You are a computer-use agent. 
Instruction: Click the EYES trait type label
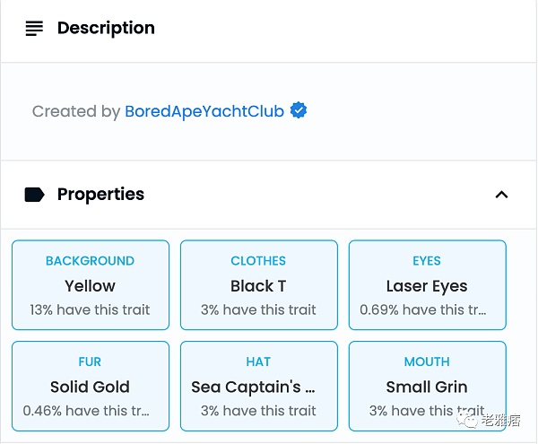pyautogui.click(x=427, y=261)
